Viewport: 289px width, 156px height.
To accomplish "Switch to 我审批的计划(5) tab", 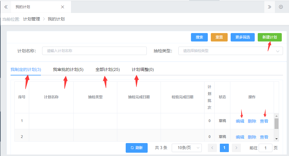I will [x=68, y=70].
